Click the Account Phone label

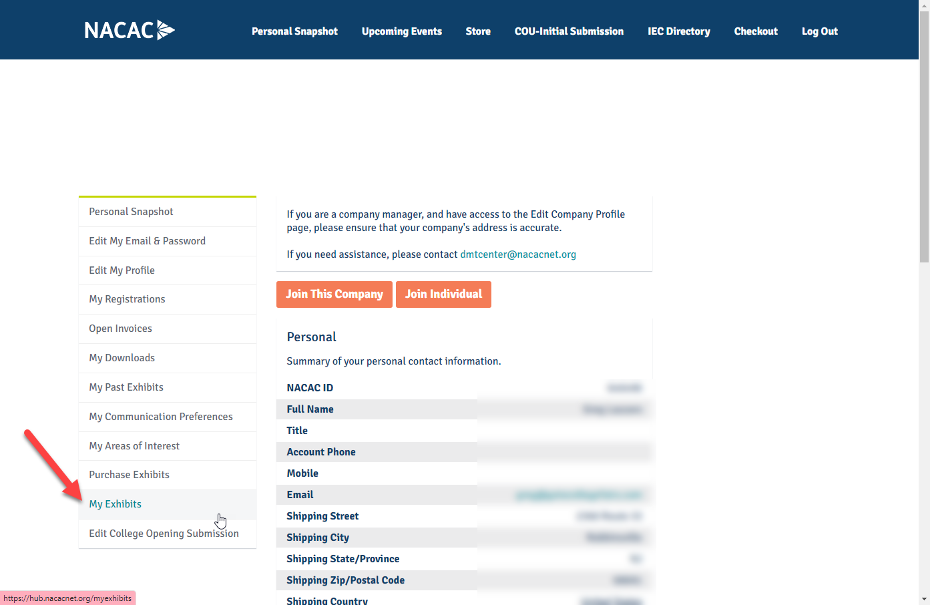[x=321, y=452]
